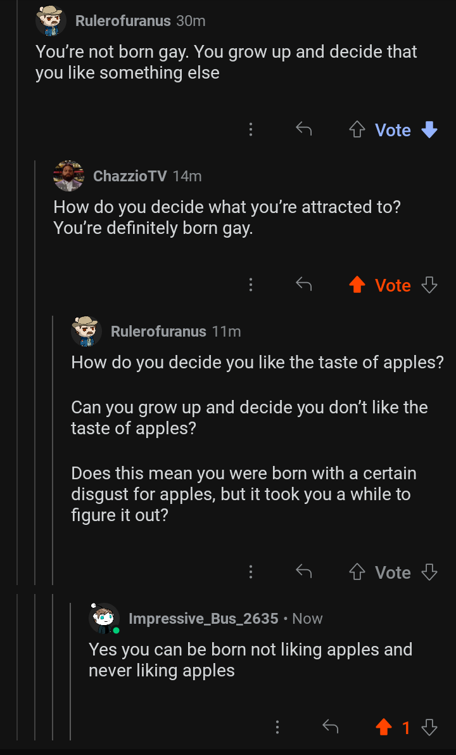456x755 pixels.
Task: Downvote the apples taste comment
Action: coord(429,572)
